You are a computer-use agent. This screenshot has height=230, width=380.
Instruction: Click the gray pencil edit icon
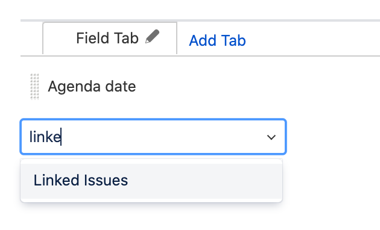point(152,37)
